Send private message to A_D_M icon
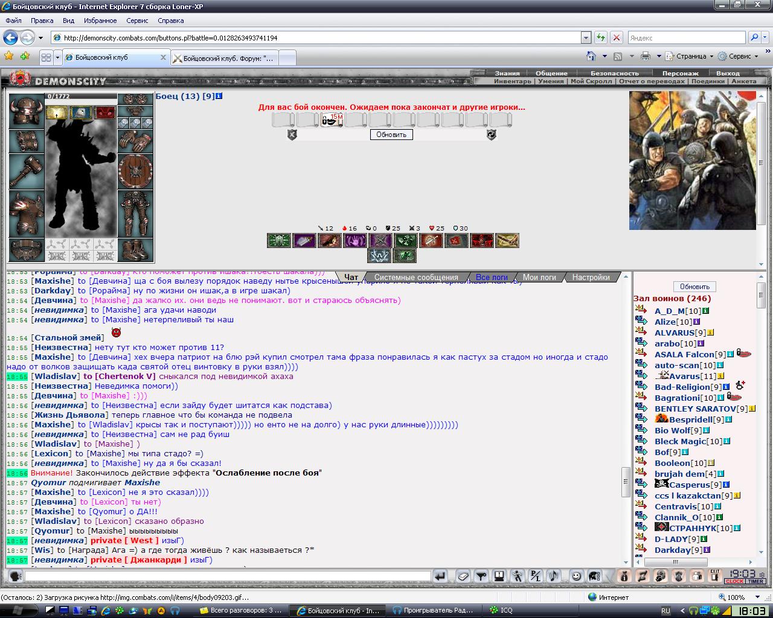 point(641,310)
